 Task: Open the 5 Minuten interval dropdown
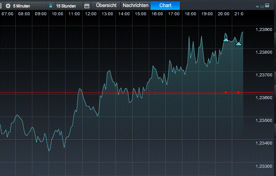coord(22,6)
